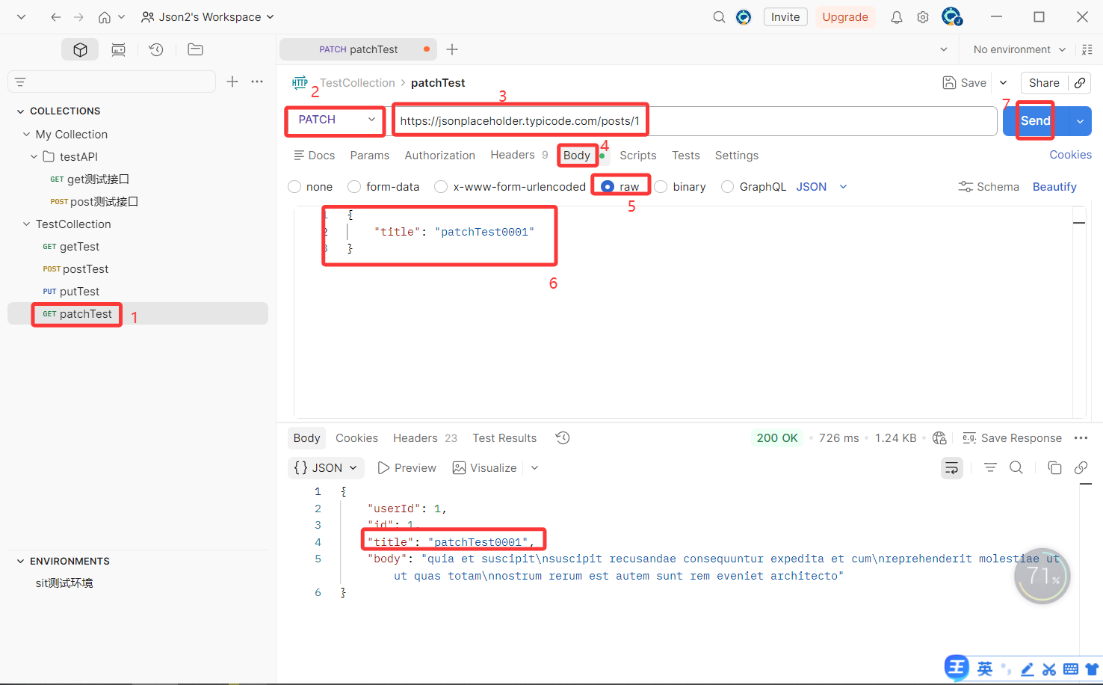Open the settings gear icon
The height and width of the screenshot is (685, 1103).
coord(923,16)
